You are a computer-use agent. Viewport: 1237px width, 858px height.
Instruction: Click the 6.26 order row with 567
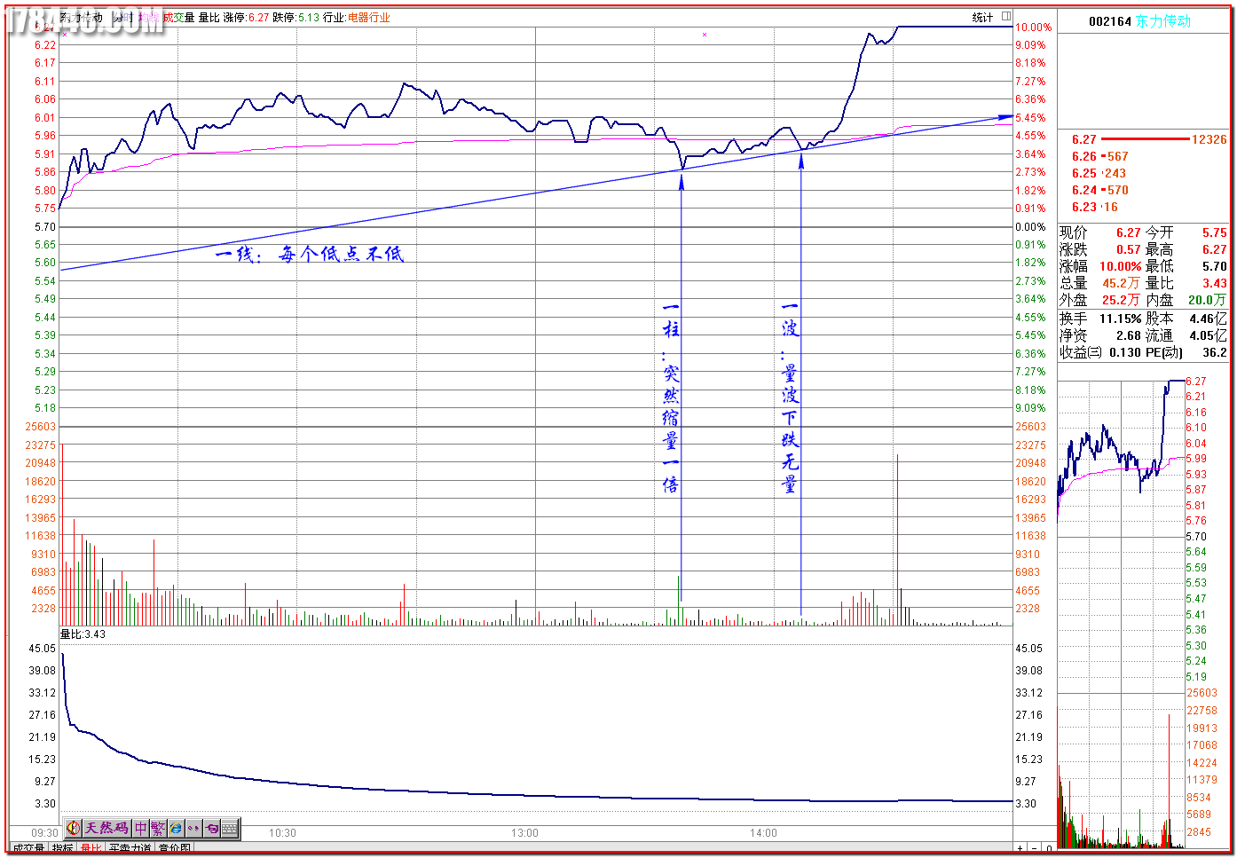1099,156
